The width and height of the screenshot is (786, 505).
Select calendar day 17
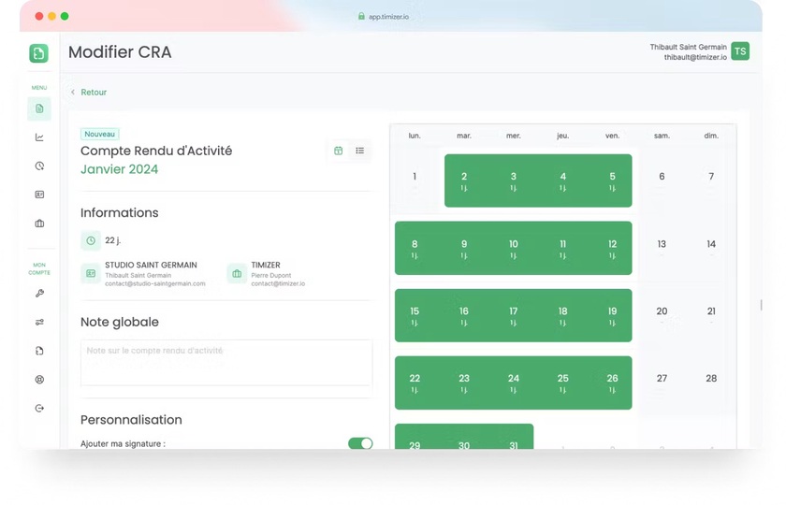pyautogui.click(x=514, y=315)
